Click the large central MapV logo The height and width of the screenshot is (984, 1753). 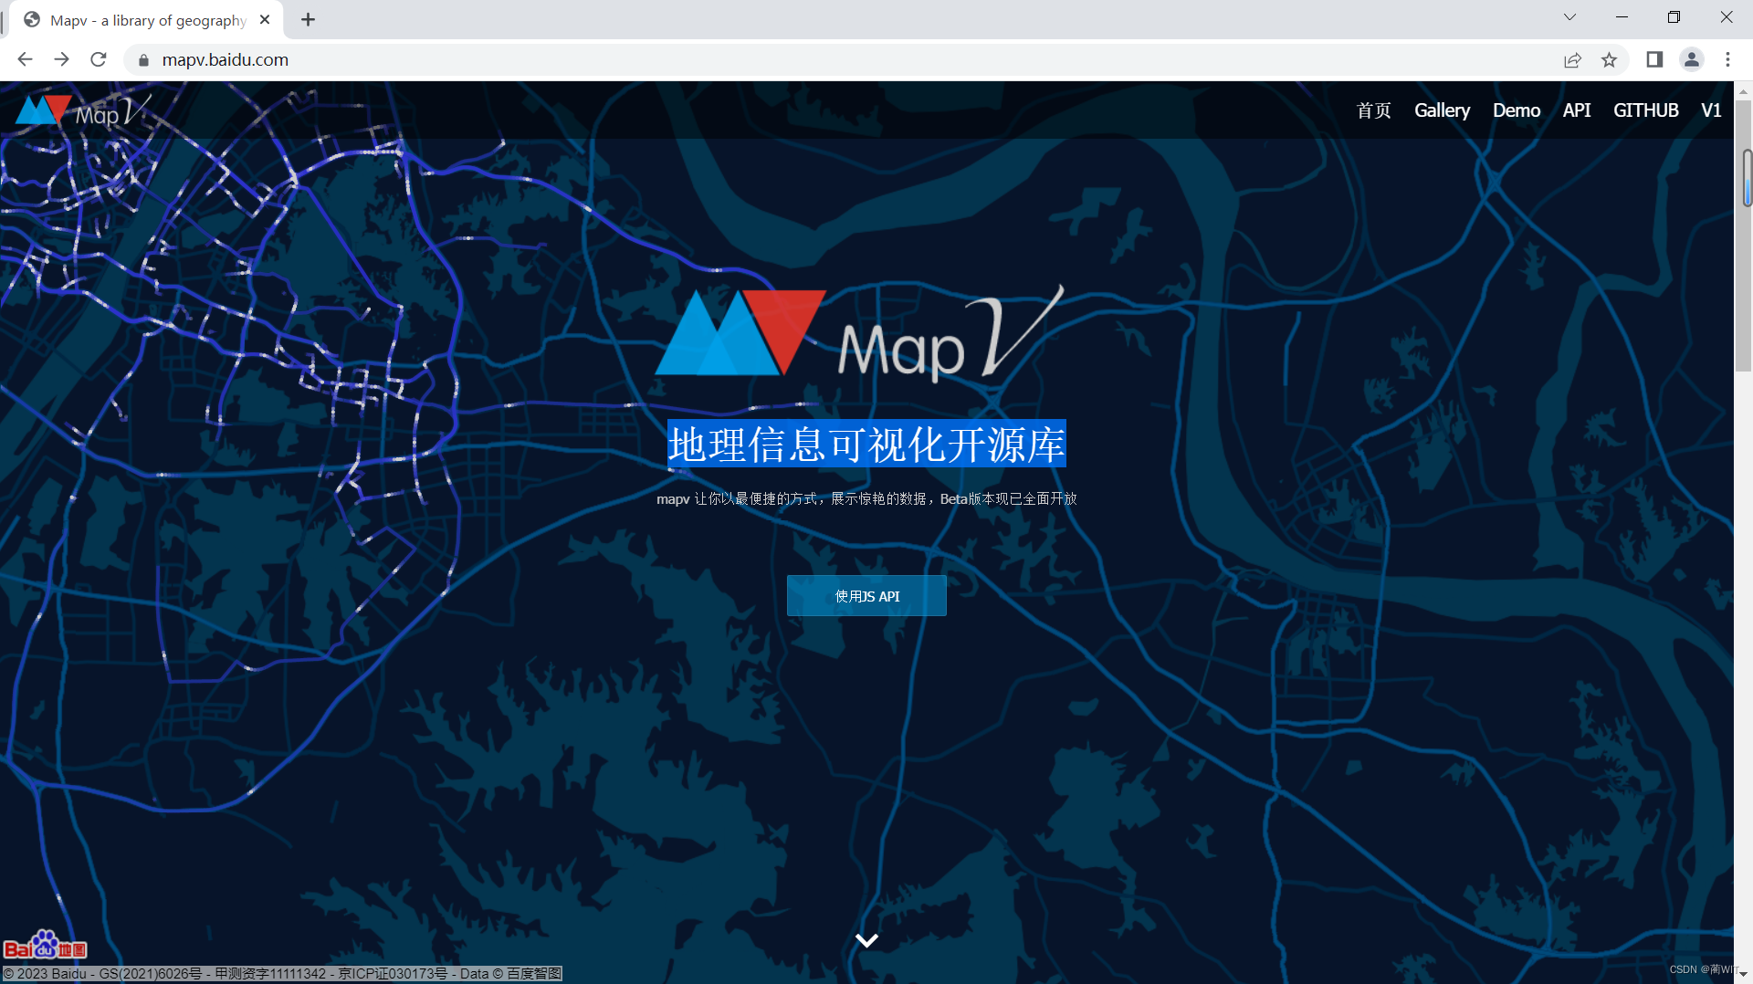pyautogui.click(x=860, y=335)
